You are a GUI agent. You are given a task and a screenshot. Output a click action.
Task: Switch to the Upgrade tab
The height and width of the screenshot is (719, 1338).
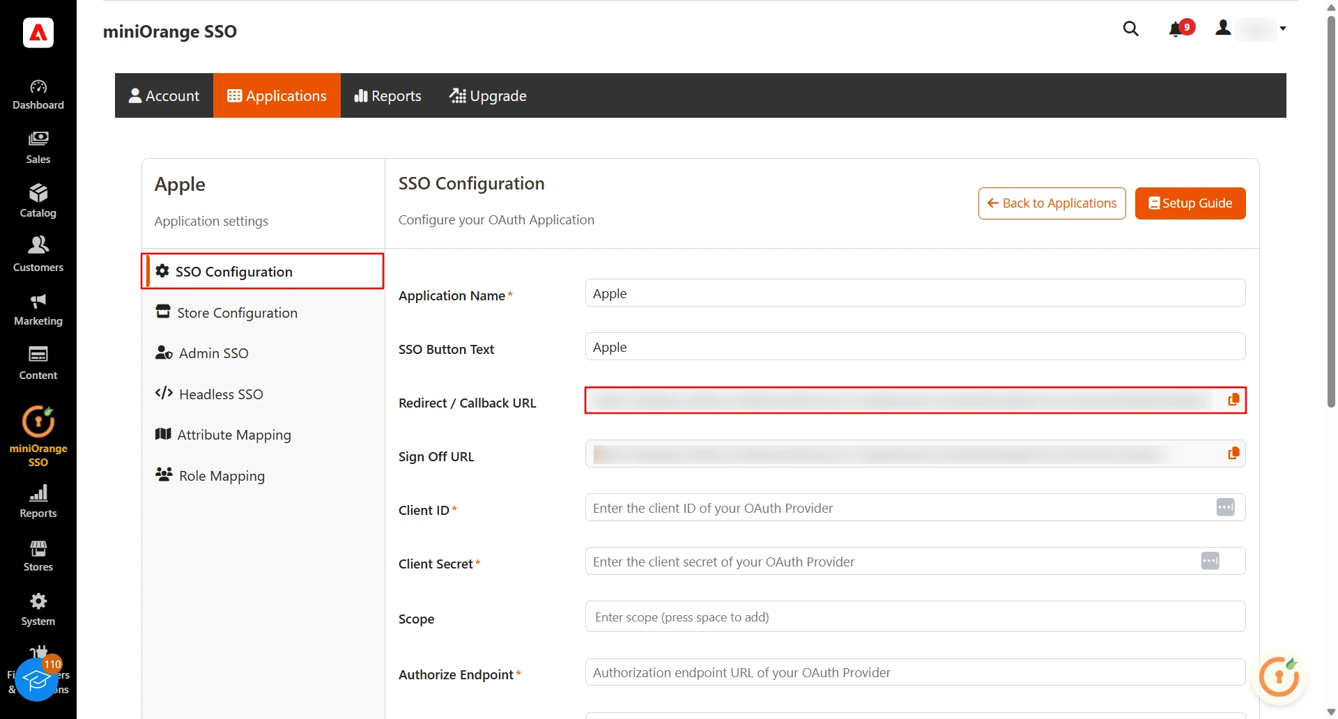[x=488, y=95]
